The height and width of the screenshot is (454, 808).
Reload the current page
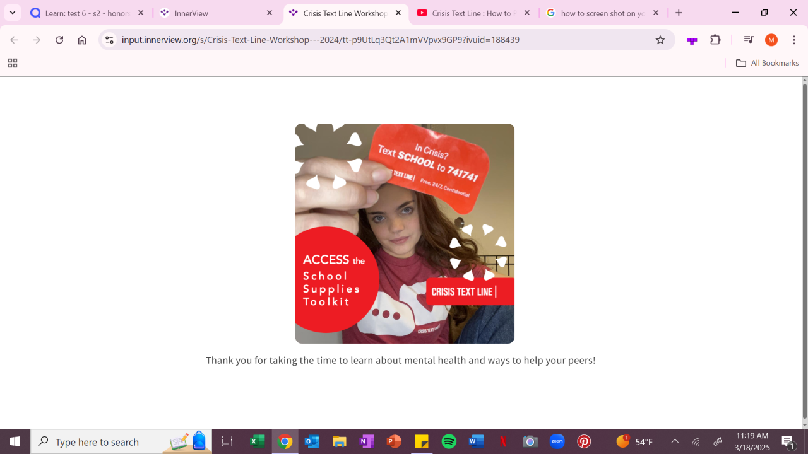point(59,40)
